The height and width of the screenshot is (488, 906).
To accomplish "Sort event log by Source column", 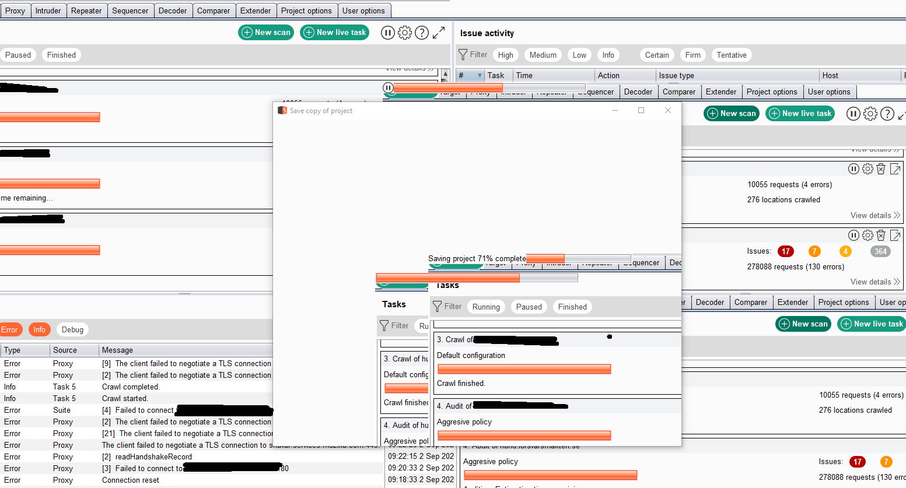I will (x=74, y=350).
